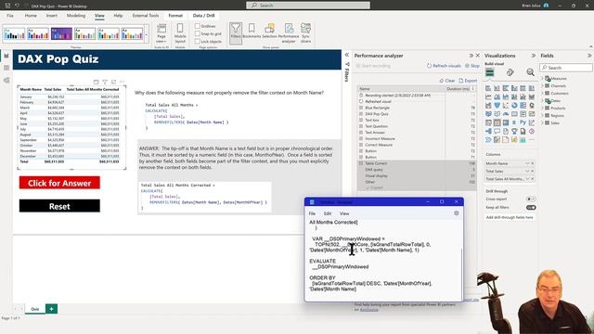This screenshot has height=334, width=594.
Task: Open the Edit menu in Notepad
Action: click(x=328, y=213)
